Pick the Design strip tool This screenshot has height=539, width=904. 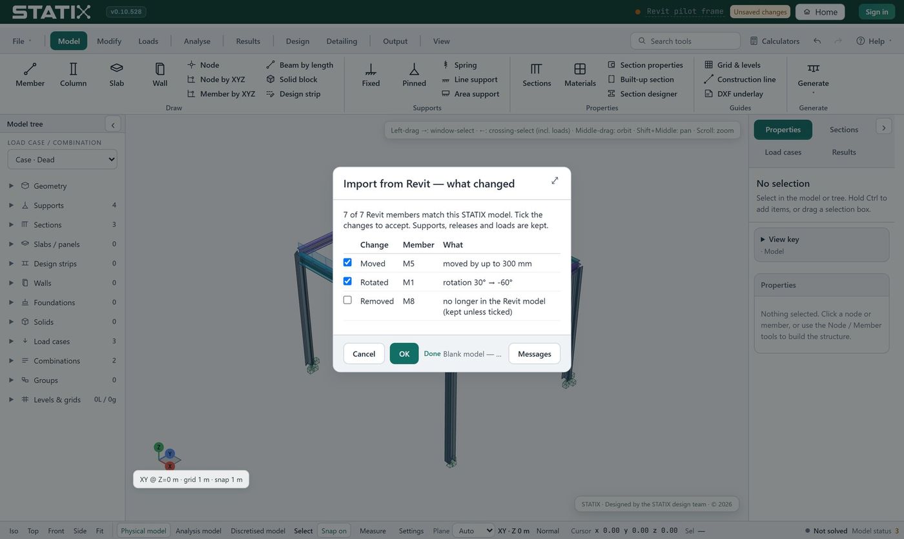pos(293,93)
